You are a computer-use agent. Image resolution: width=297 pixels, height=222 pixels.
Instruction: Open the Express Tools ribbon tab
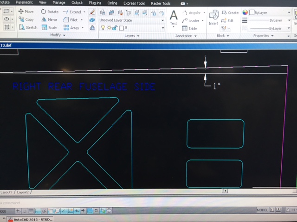click(x=133, y=3)
